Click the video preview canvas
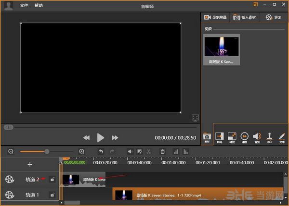Image resolution: width=289 pixels, height=206 pixels. pos(101,68)
